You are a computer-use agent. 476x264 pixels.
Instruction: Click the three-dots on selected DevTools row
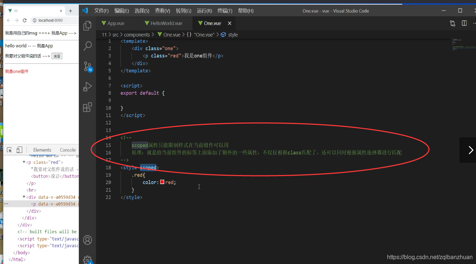click(6, 204)
